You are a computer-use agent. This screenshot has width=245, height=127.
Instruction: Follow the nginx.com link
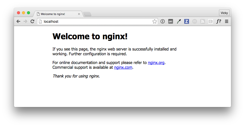(x=123, y=67)
